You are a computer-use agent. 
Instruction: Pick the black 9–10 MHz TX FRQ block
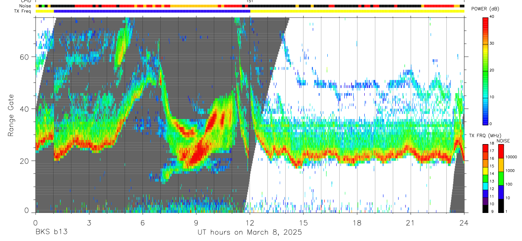[x=485, y=208]
